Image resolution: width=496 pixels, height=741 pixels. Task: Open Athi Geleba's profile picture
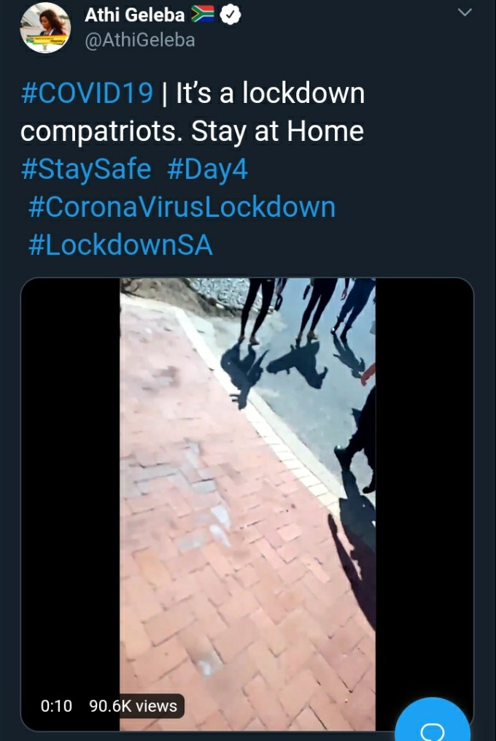45,28
